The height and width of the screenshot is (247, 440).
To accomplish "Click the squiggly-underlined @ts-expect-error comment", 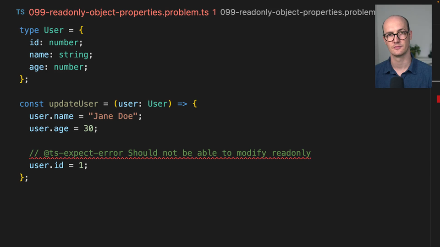I will click(x=170, y=153).
